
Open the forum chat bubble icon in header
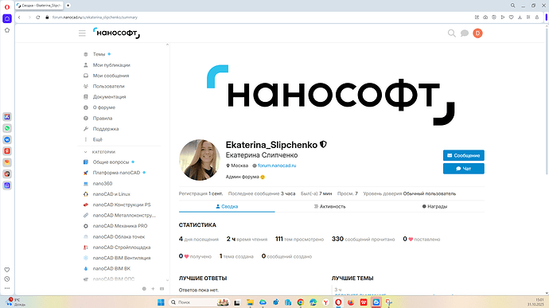465,33
